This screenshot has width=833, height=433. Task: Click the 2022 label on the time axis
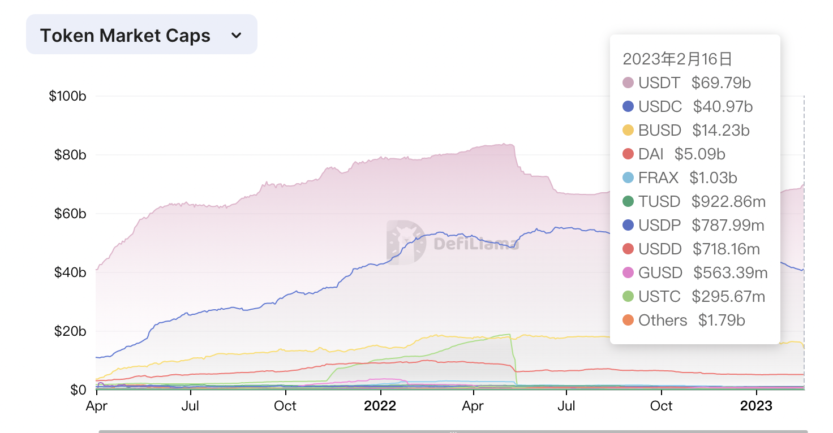pyautogui.click(x=380, y=406)
